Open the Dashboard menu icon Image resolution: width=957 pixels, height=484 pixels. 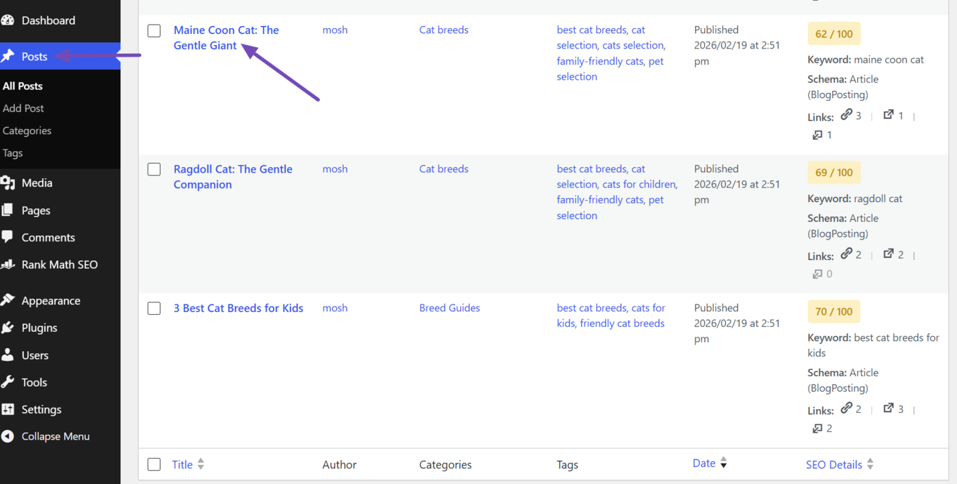point(8,20)
